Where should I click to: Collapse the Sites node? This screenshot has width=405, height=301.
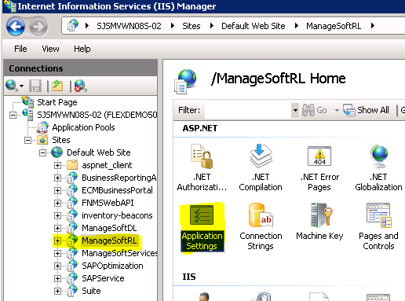click(27, 140)
